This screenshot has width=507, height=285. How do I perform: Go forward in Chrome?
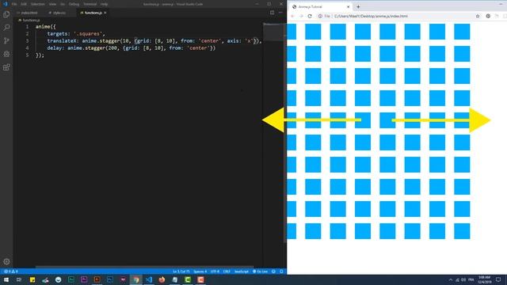[301, 16]
